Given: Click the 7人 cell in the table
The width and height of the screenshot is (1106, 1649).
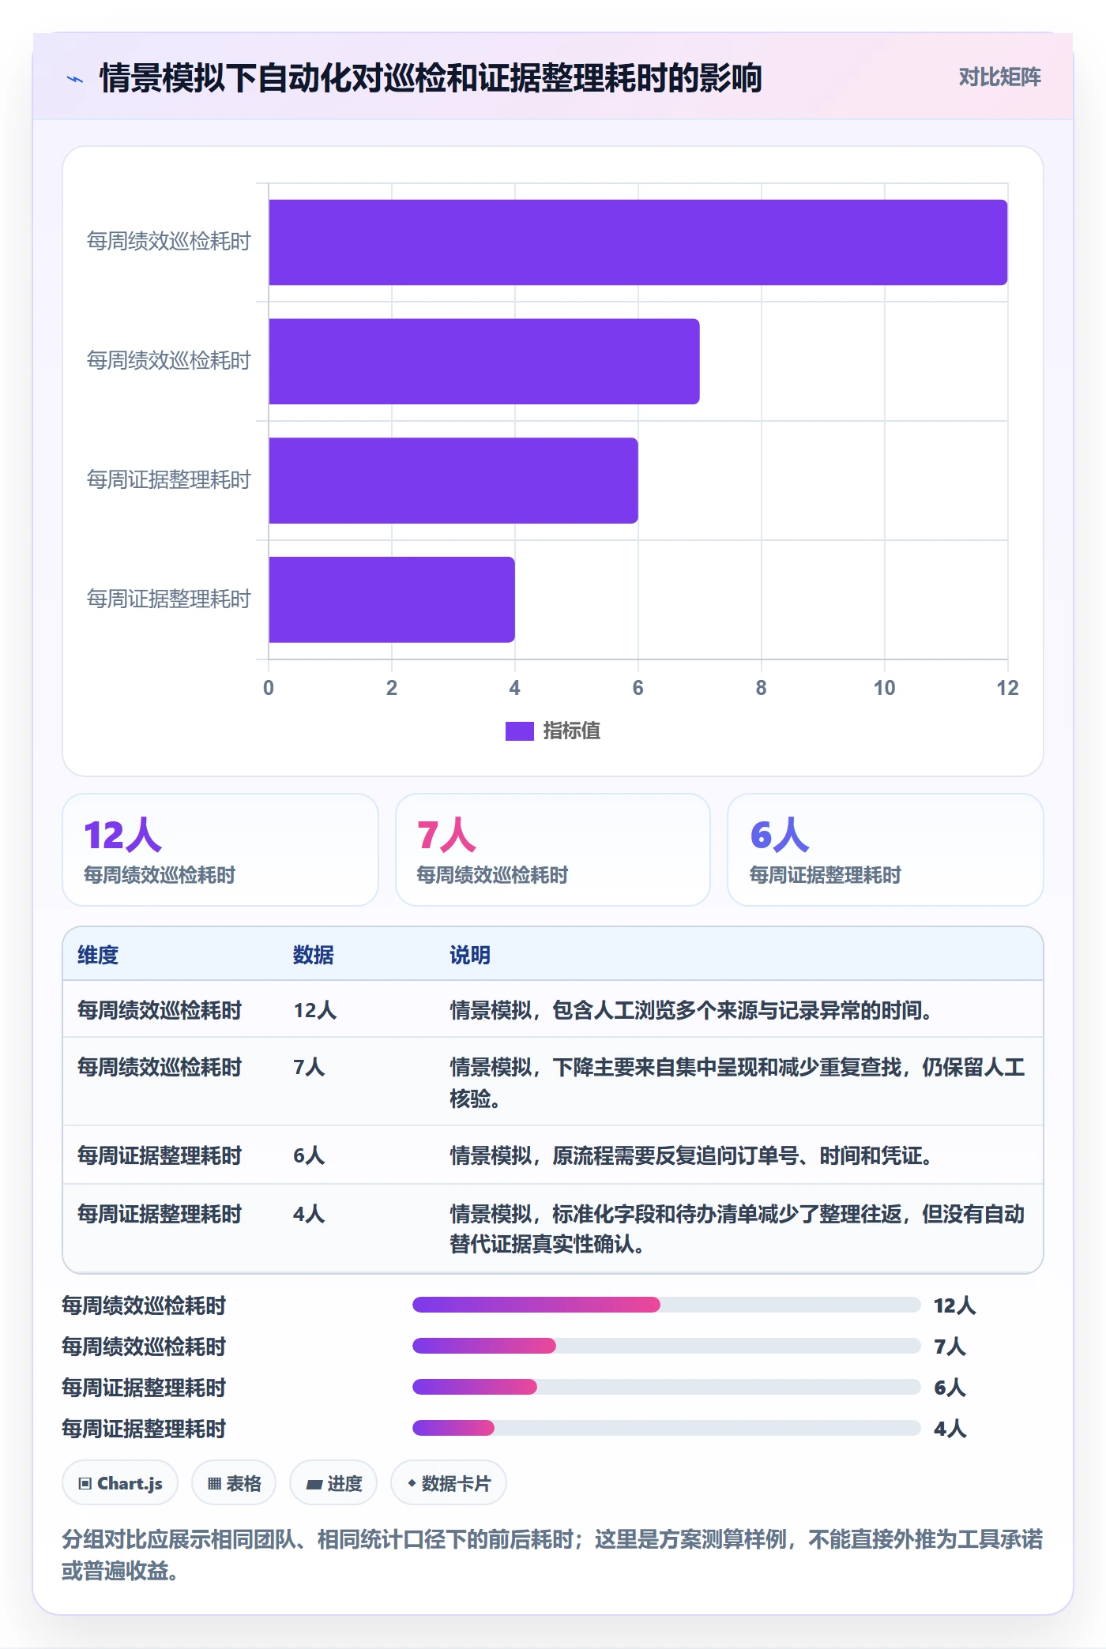Looking at the screenshot, I should click(309, 1067).
